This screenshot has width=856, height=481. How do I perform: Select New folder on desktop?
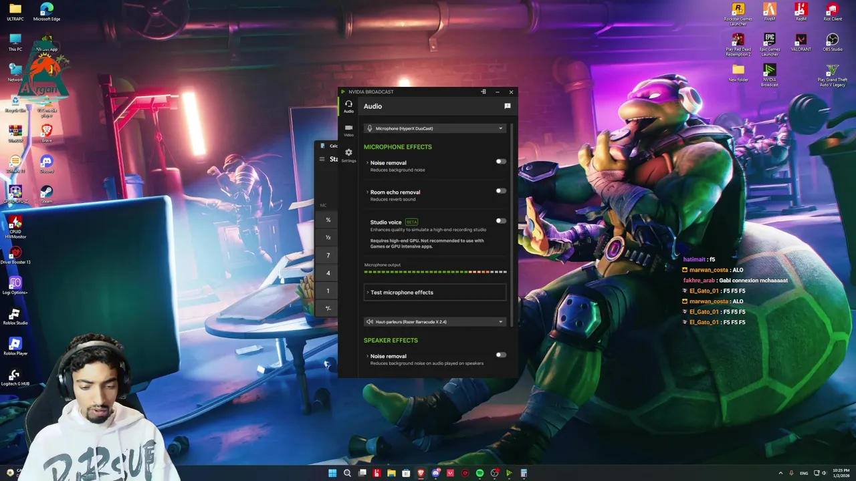pyautogui.click(x=738, y=73)
